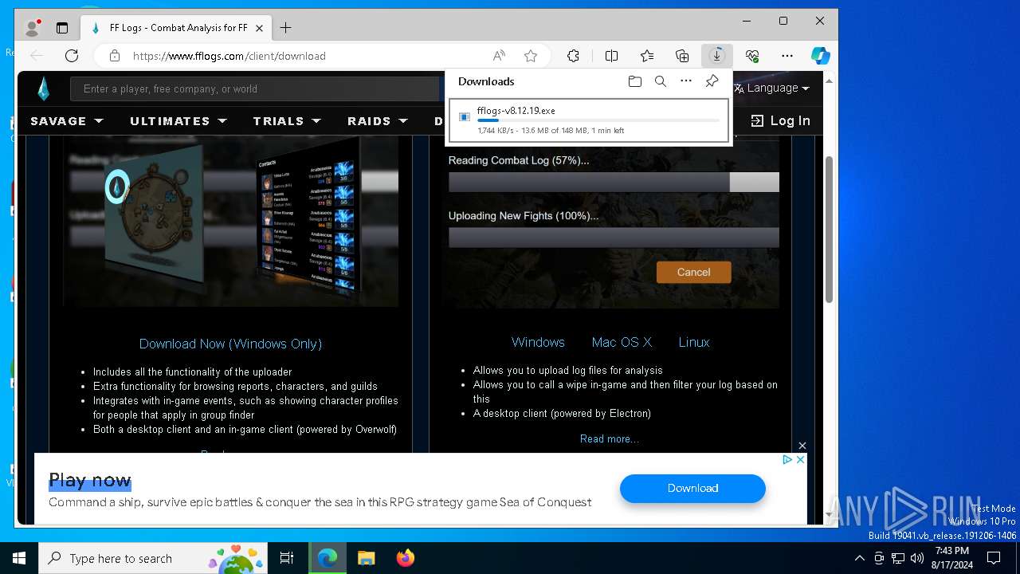Viewport: 1020px width, 574px height.
Task: Open downloads folder icon
Action: (x=634, y=81)
